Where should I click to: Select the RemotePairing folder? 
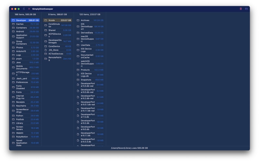point(58,59)
